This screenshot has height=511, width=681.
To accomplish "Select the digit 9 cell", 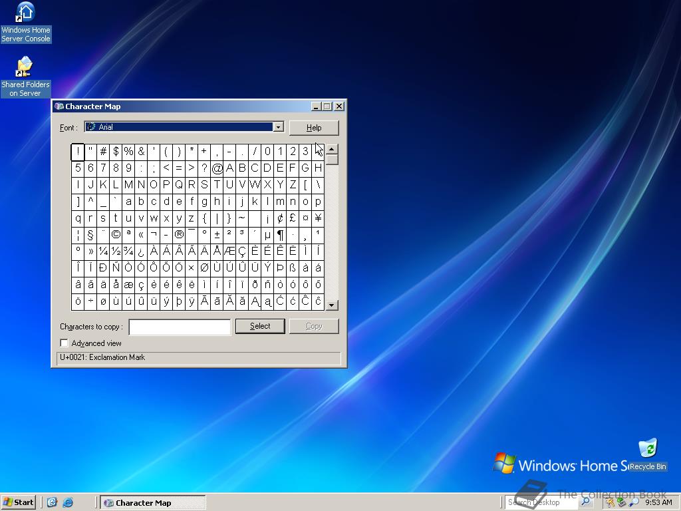I will tap(128, 168).
